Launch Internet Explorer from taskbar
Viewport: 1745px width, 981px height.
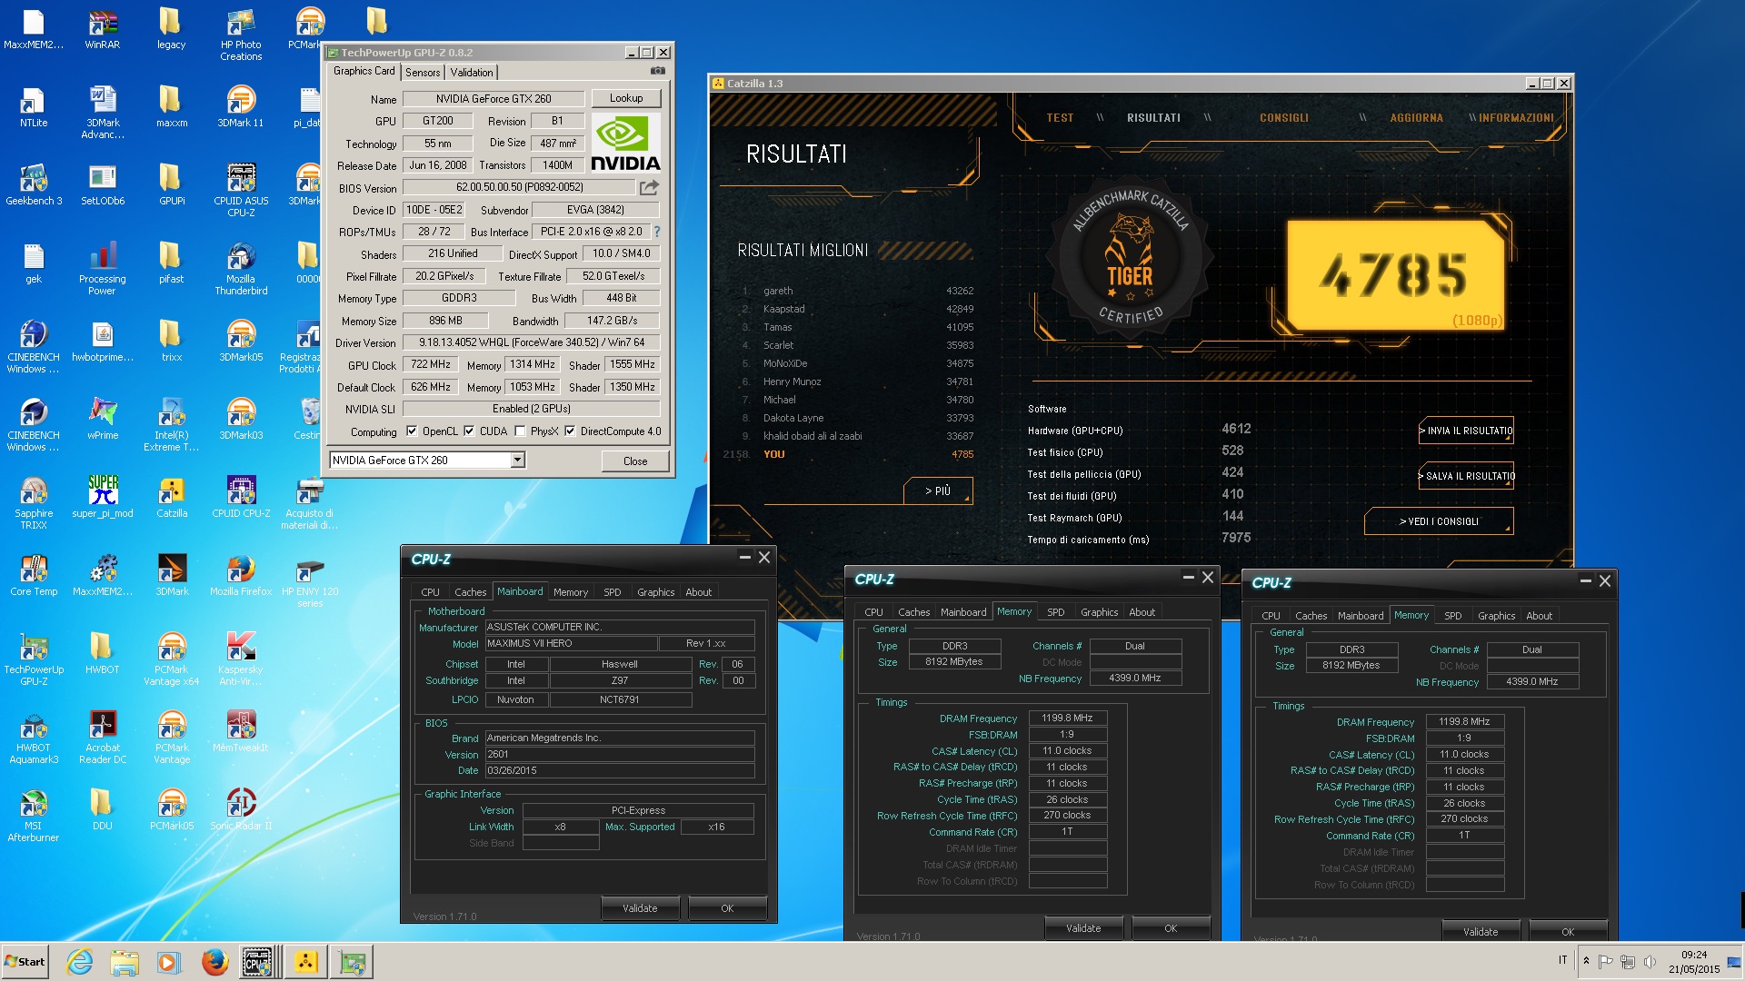(x=80, y=962)
